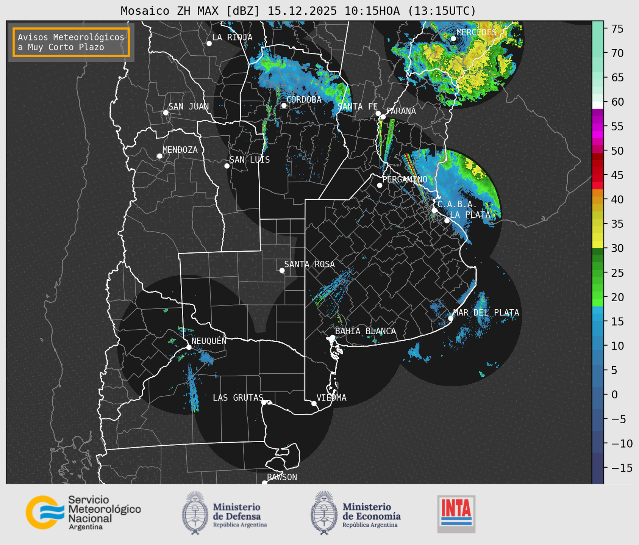Click the Ministerio de Economía coat of arms
The width and height of the screenshot is (639, 545).
(x=324, y=513)
